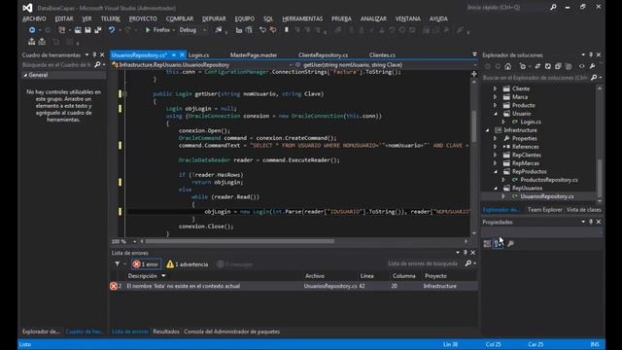The width and height of the screenshot is (622, 350).
Task: Collapse the Usuario folder node
Action: coord(496,114)
